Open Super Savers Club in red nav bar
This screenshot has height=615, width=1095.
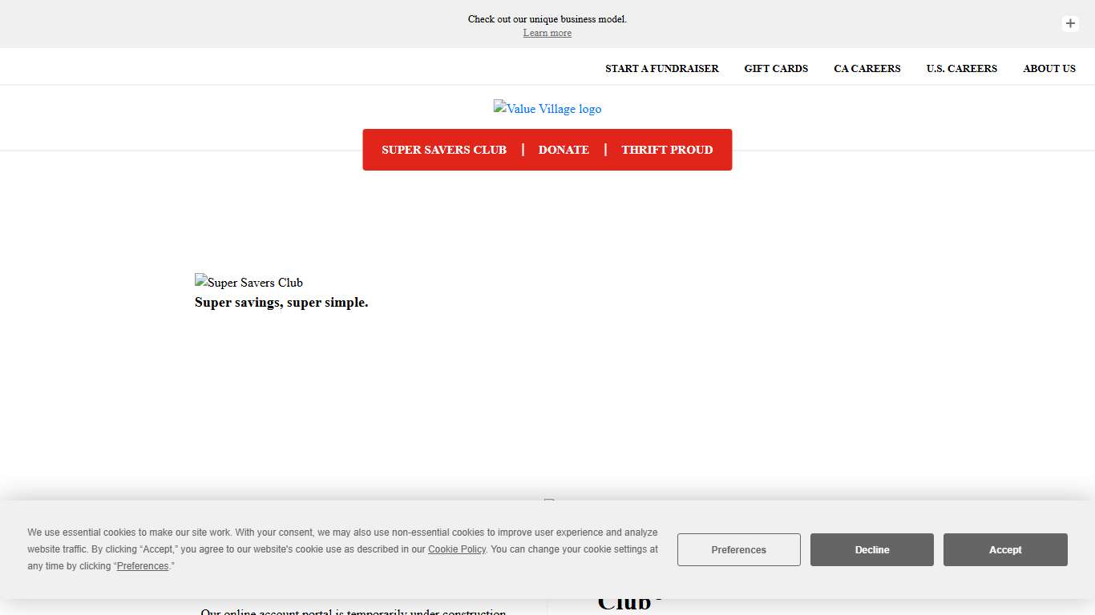tap(444, 150)
